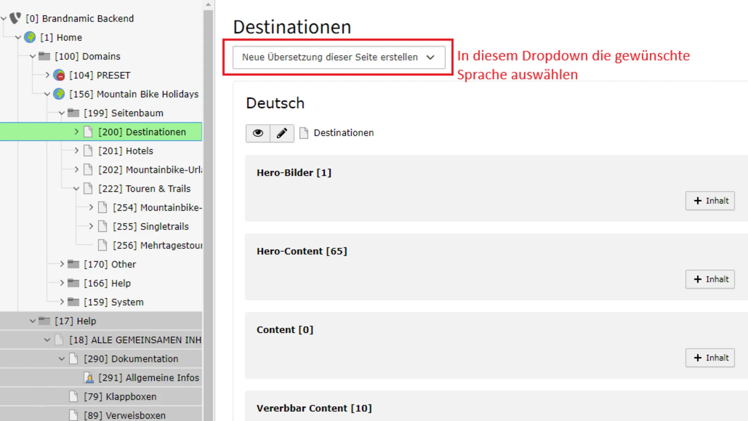The image size is (748, 421).
Task: Click the page icon beside Dokumentation
Action: click(74, 359)
